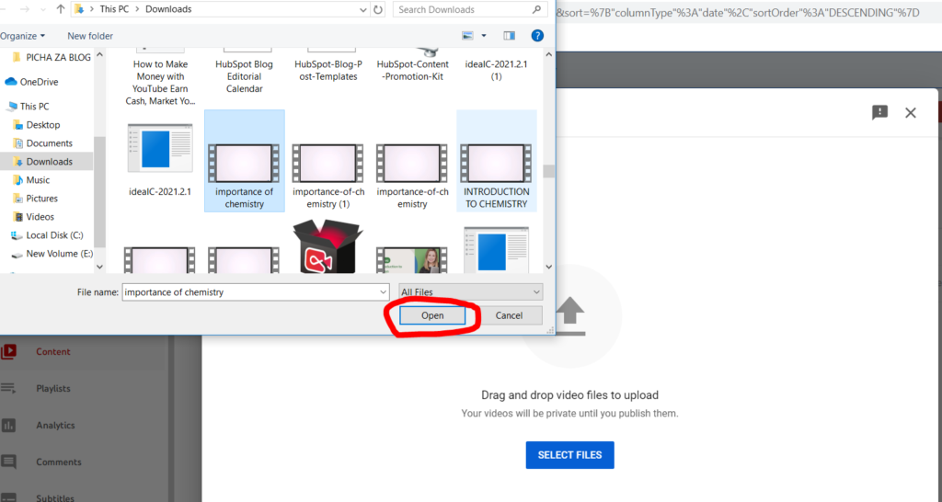
Task: Select PICHA ZA BLOG folder in sidebar
Action: [x=52, y=57]
